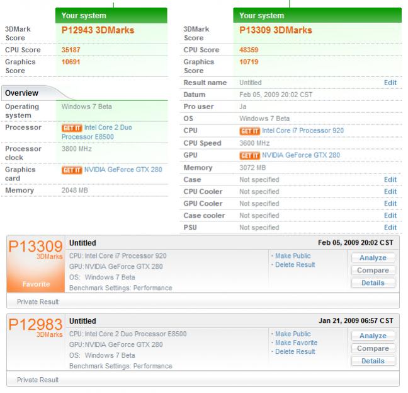Click GET IT badge beside left GeForce GTX 280

click(72, 170)
